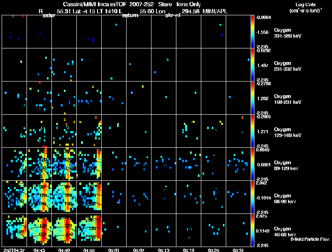This screenshot has height=252, width=332.
Task: Click the 05:19 time axis label
Action: (x=188, y=250)
